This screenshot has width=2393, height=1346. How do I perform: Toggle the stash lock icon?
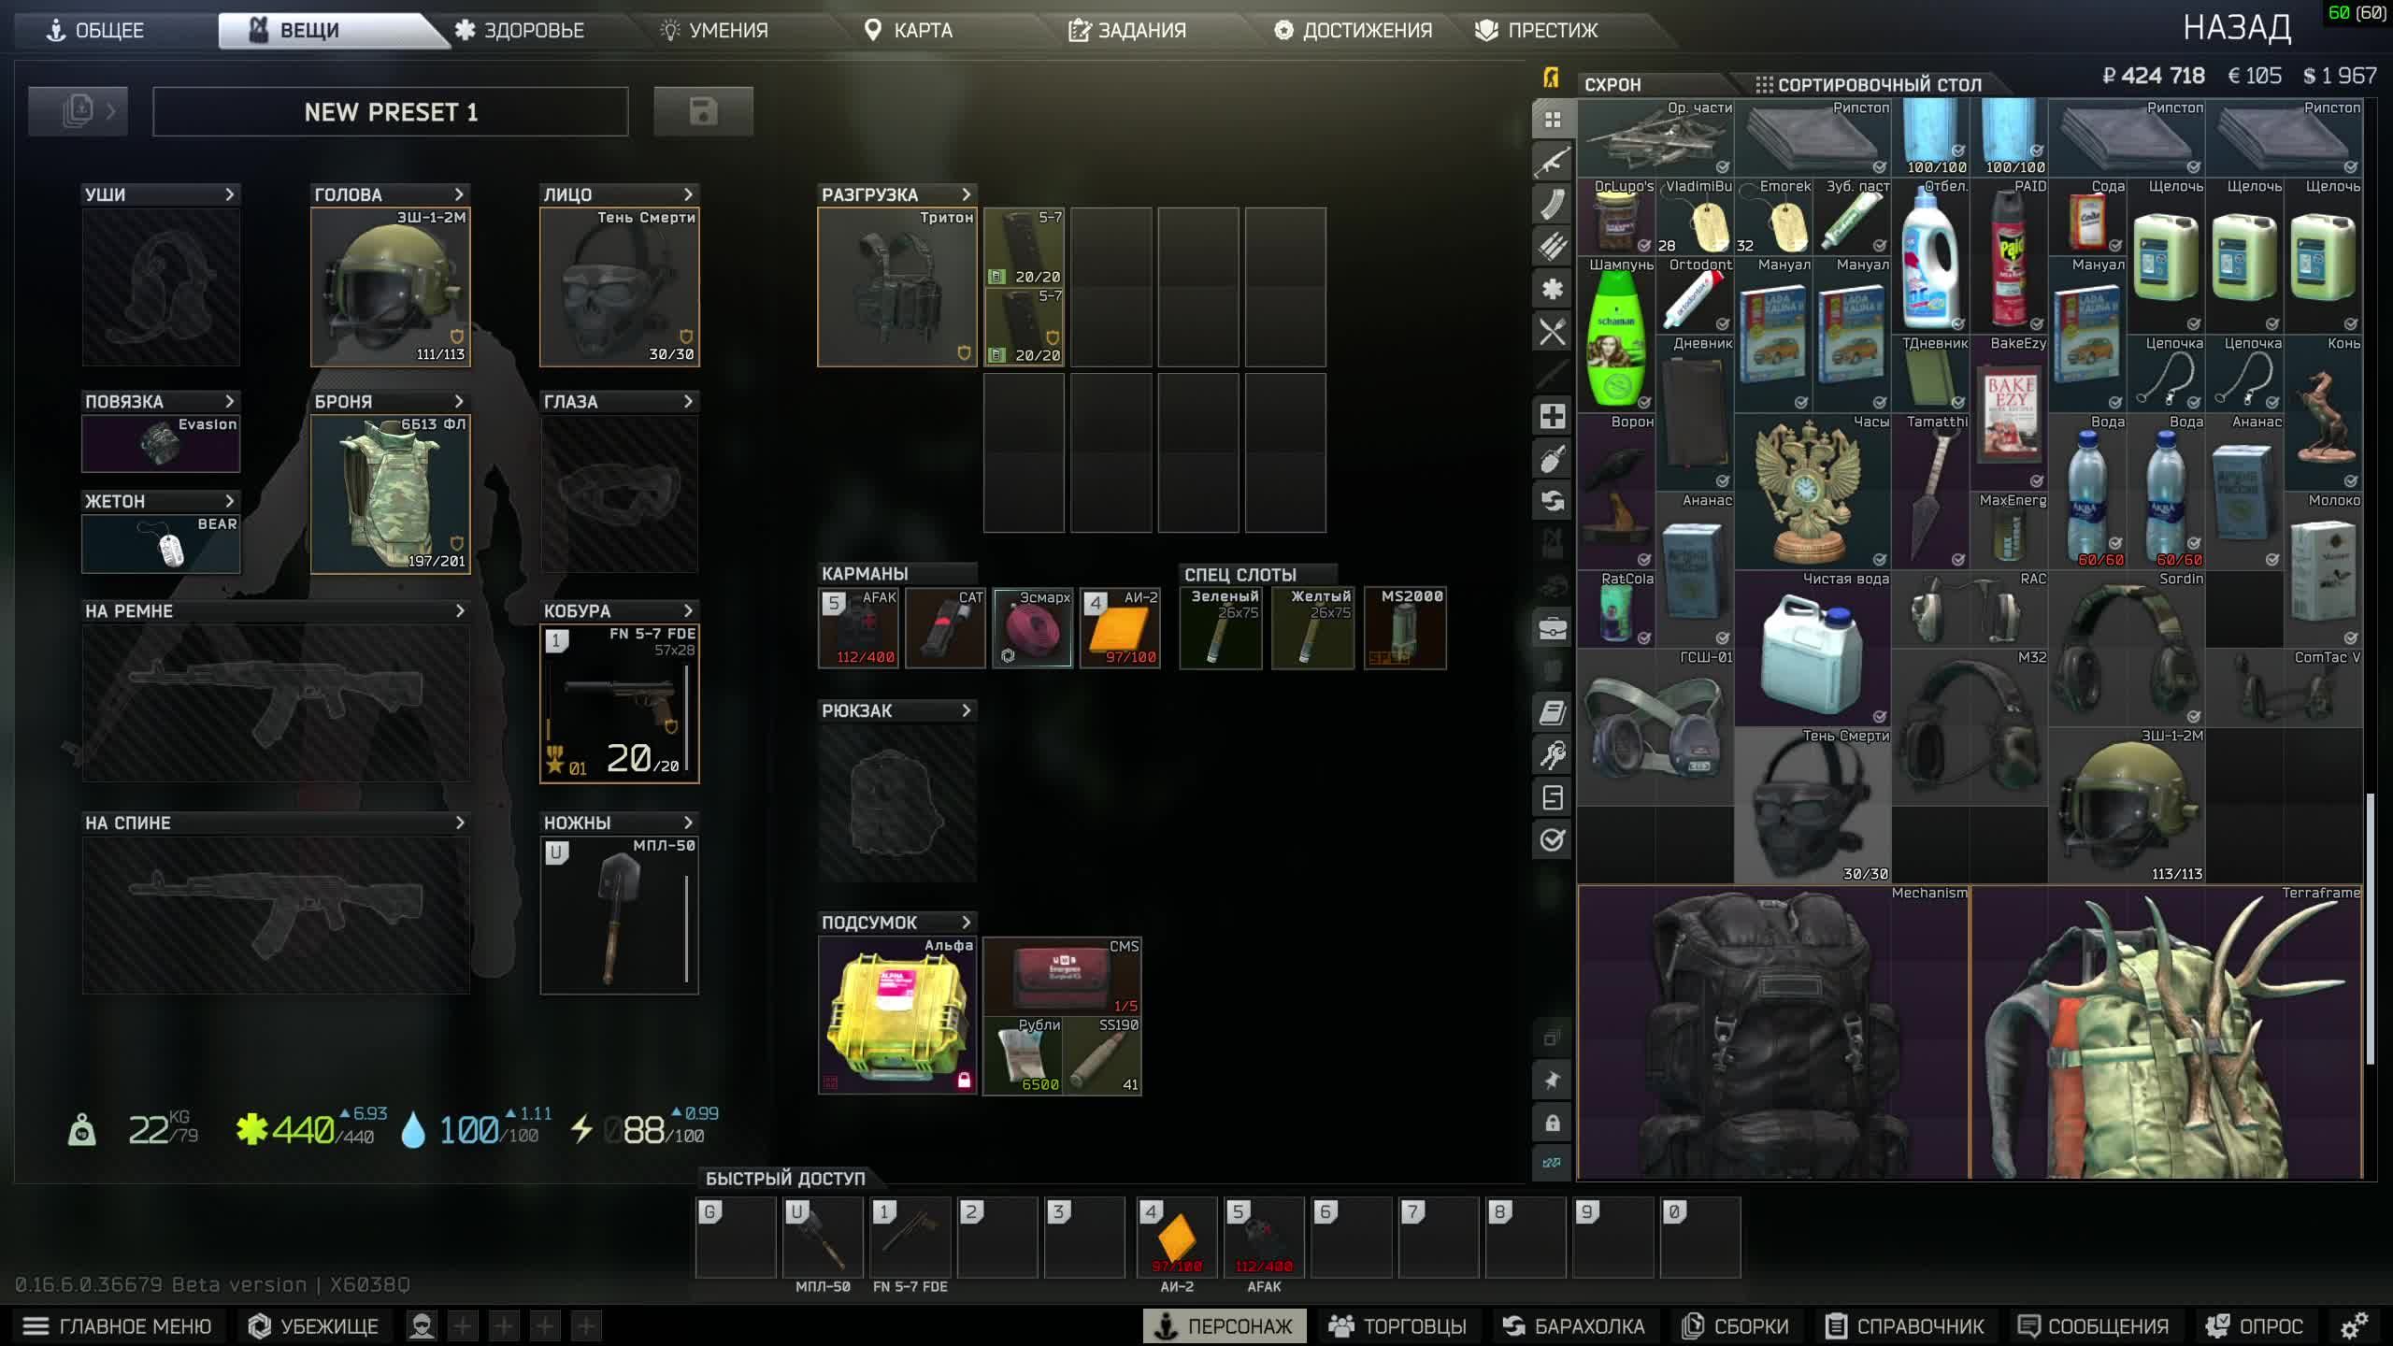1552,1123
